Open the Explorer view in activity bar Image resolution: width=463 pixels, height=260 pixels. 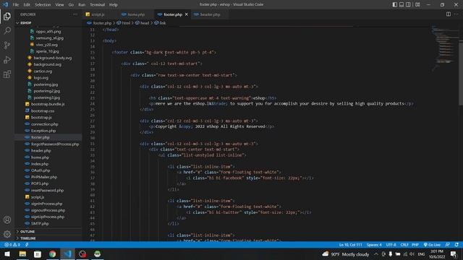tap(7, 16)
